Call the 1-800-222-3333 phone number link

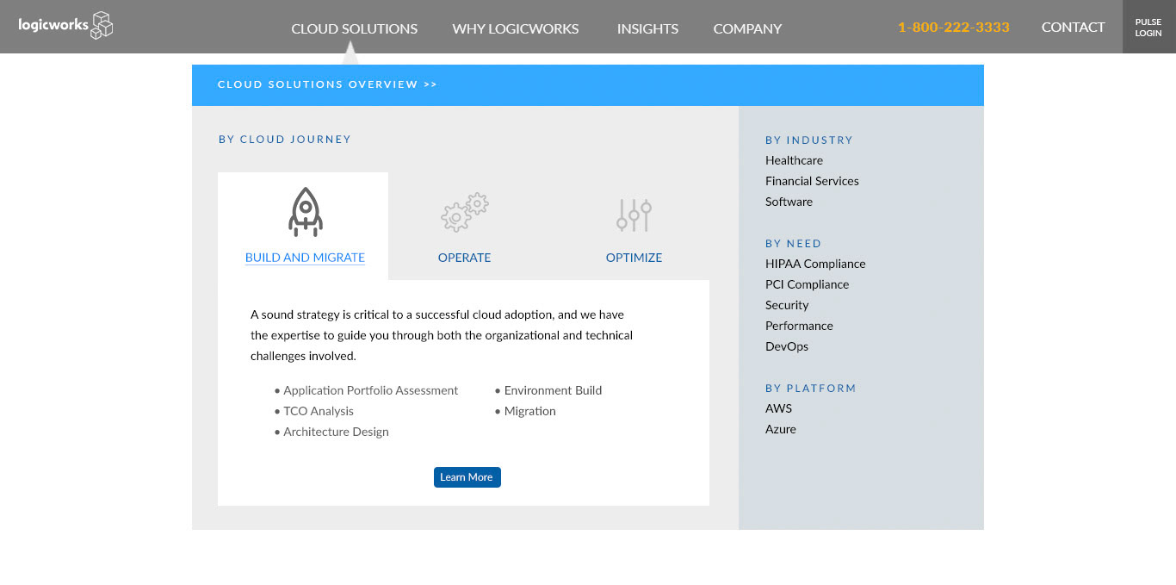point(953,27)
